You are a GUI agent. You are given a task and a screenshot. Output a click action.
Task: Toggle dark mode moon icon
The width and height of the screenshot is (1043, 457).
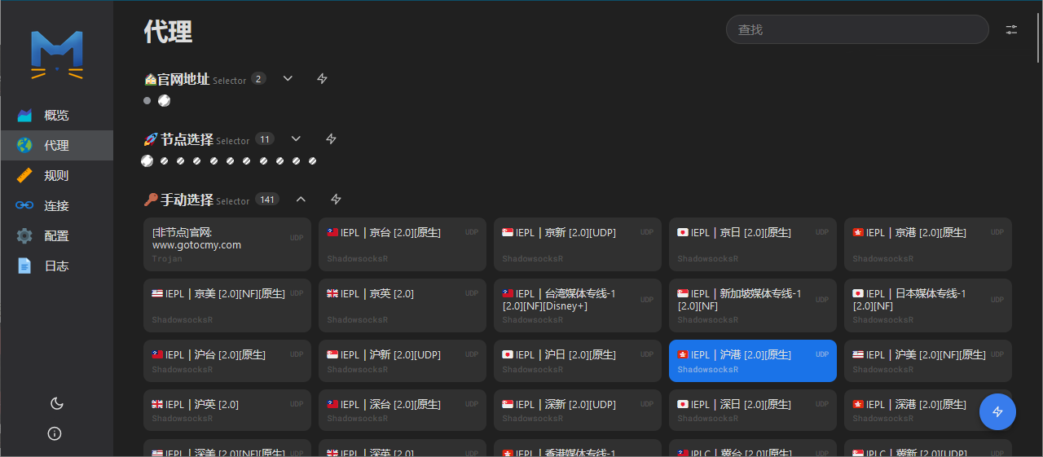(56, 403)
